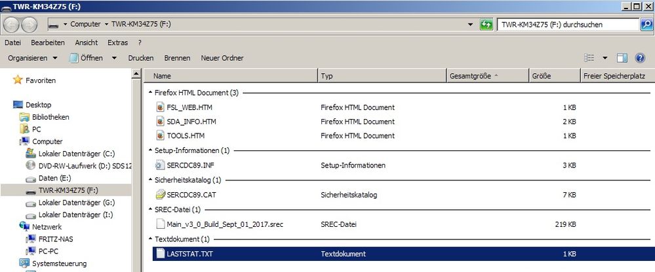
Task: Click the Forward navigation arrow
Action: tap(30, 25)
